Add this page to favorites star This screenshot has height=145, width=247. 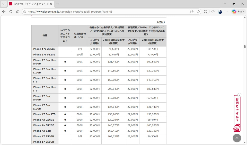coord(198,12)
